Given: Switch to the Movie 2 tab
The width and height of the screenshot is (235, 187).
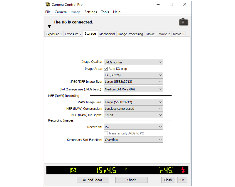Looking at the screenshot, I should coord(164,34).
